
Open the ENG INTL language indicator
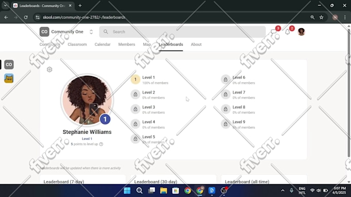tap(302, 190)
